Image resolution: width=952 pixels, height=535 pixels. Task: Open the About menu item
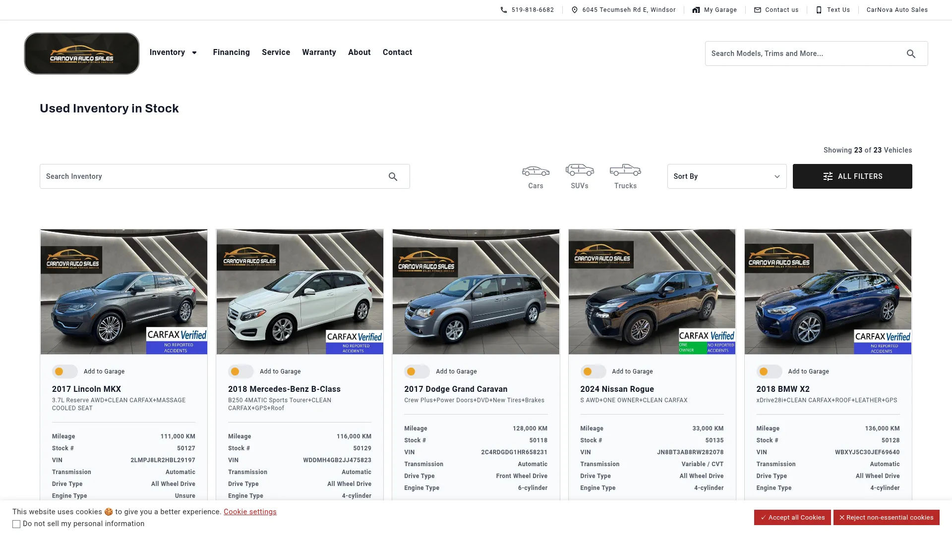pyautogui.click(x=359, y=53)
